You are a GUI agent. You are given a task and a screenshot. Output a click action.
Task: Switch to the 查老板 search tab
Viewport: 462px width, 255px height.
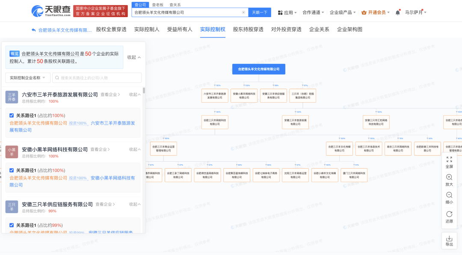coord(157,5)
